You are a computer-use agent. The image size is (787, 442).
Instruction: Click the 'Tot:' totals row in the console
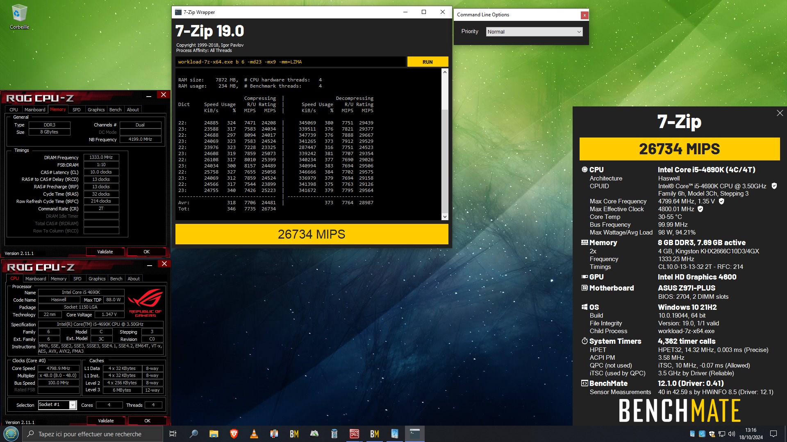click(x=227, y=209)
